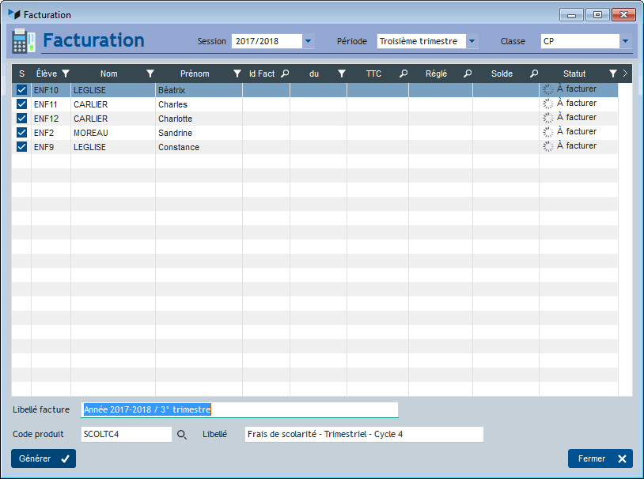The width and height of the screenshot is (644, 479).
Task: Click the Générer button
Action: pos(44,458)
